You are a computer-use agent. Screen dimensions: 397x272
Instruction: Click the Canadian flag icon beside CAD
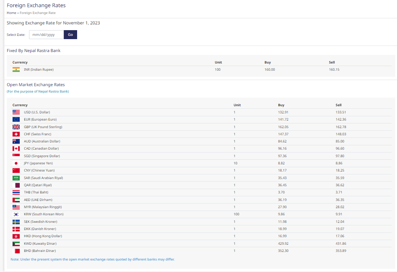coord(16,149)
